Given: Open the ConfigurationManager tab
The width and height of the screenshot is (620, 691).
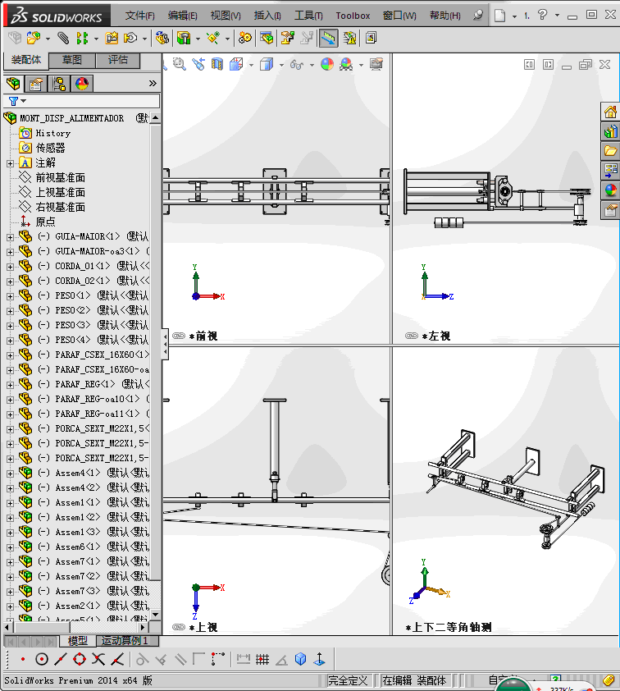Looking at the screenshot, I should click(x=59, y=83).
